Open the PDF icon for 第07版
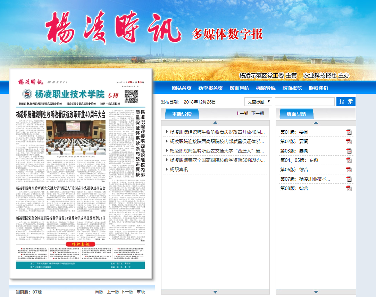 pos(349,179)
